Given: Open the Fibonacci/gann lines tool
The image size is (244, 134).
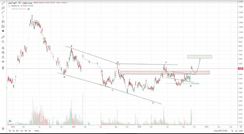Looking at the screenshot, I should (3, 8).
